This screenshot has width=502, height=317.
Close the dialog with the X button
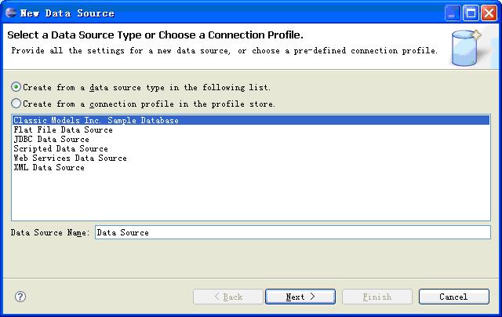click(x=490, y=13)
